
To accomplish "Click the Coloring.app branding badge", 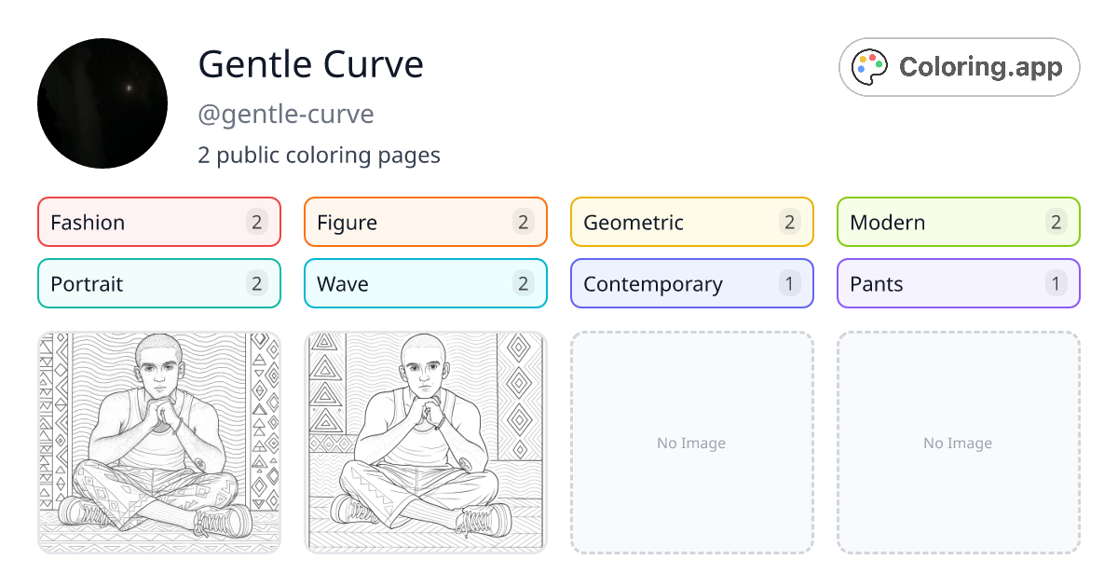I will click(x=959, y=67).
